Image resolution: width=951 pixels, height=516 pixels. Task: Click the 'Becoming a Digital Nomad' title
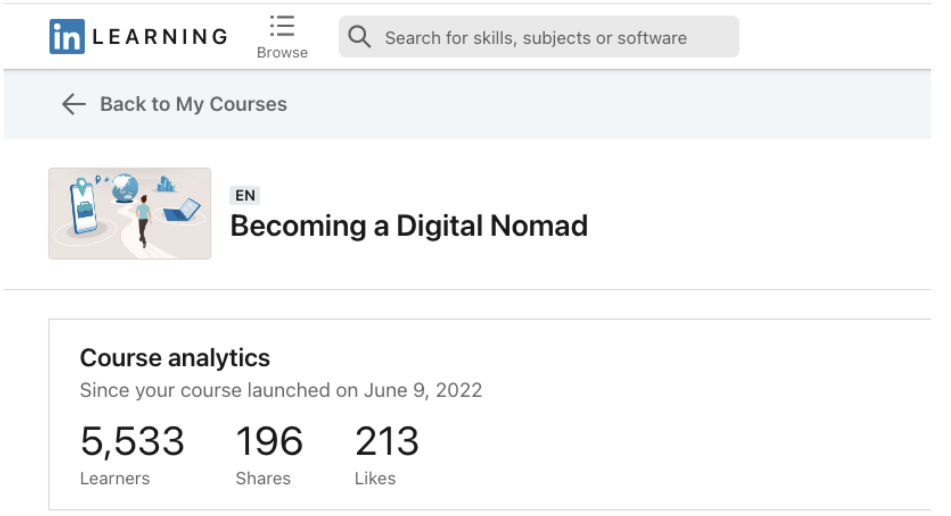pos(409,226)
